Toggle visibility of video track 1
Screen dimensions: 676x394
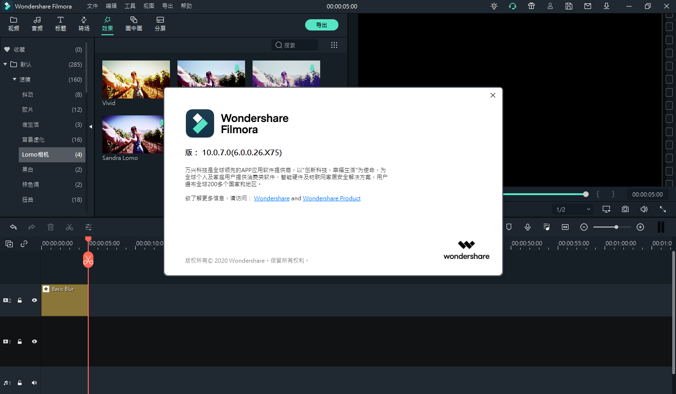[34, 341]
